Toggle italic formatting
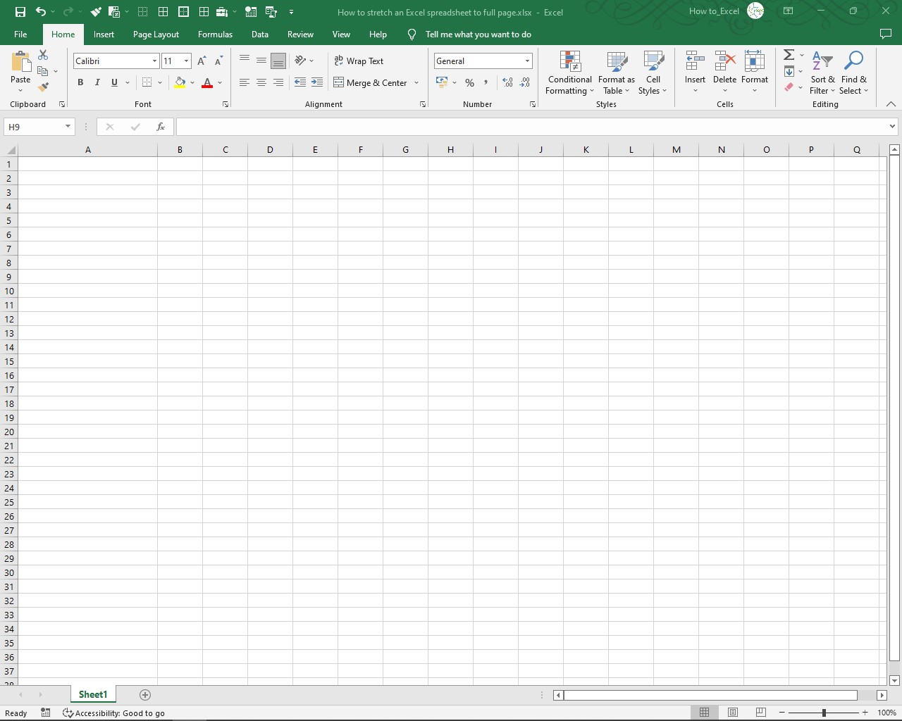The width and height of the screenshot is (902, 721). click(x=97, y=82)
